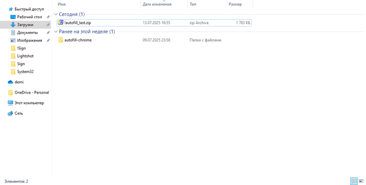Viewport: 366px width, 185px height.
Task: Sort by the Имя column header
Action: [61, 4]
